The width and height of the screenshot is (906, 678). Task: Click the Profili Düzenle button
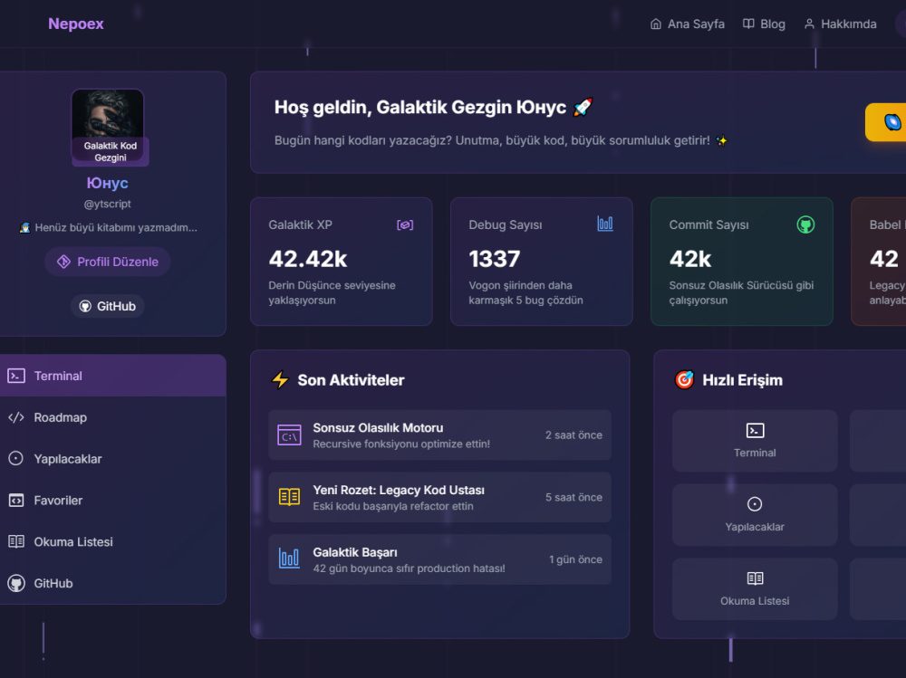(108, 262)
